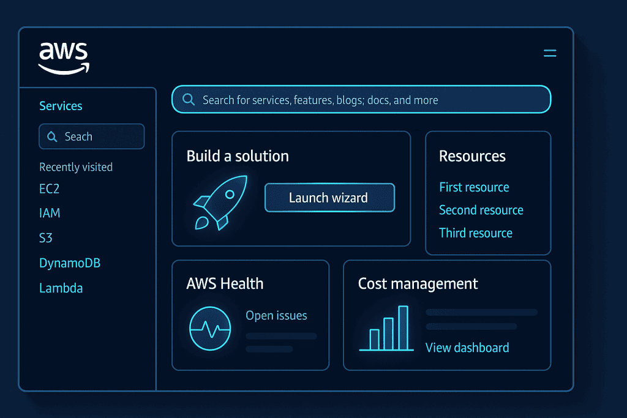Click the heartbeat pulse icon in AWS Health
The height and width of the screenshot is (418, 627).
[x=210, y=329]
